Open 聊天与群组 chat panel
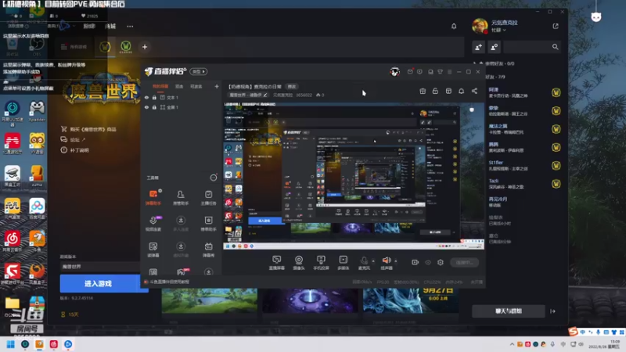Image resolution: width=626 pixels, height=352 pixels. point(508,311)
